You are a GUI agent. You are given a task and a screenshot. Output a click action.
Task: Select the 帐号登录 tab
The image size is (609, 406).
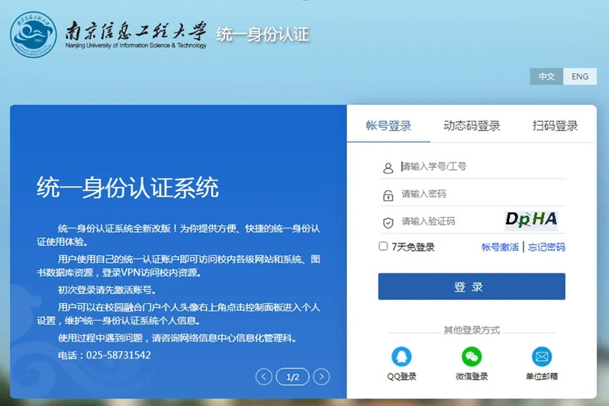tap(388, 126)
